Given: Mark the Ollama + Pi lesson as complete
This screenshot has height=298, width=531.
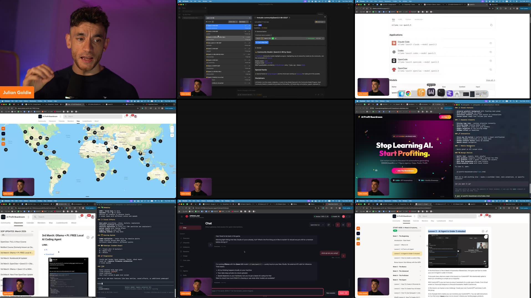Looking at the screenshot, I should 88,237.
